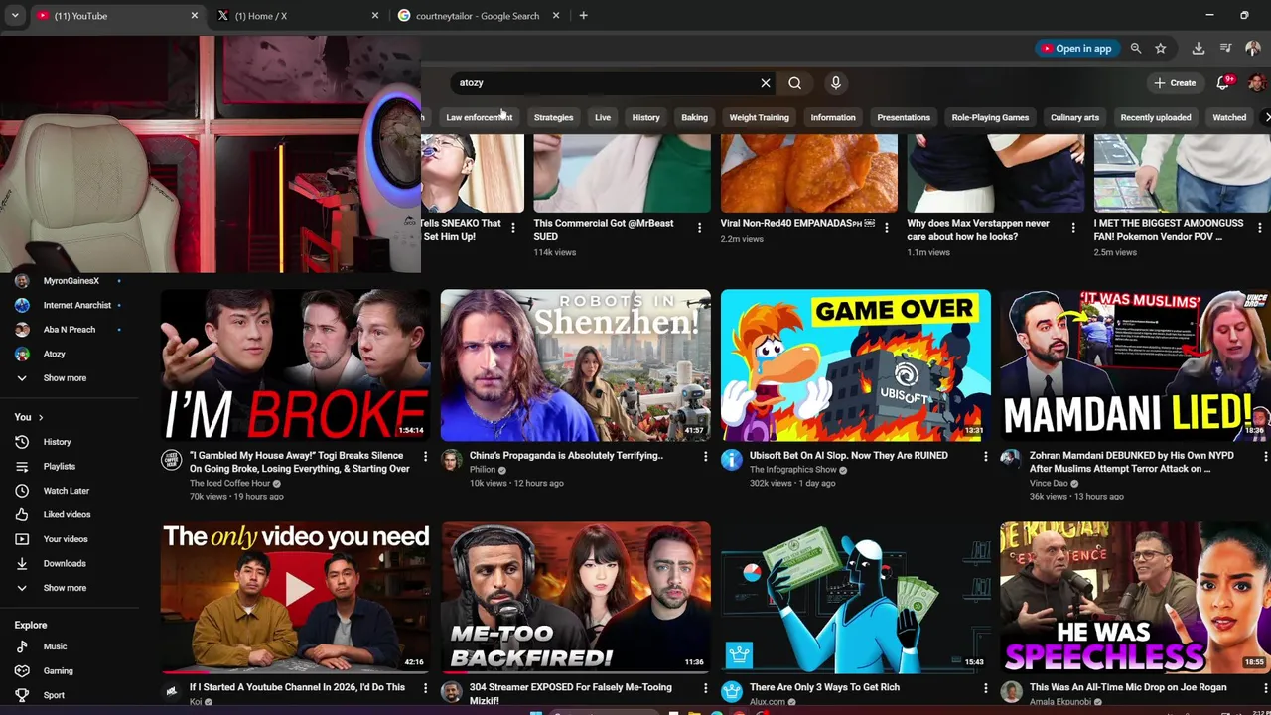The width and height of the screenshot is (1271, 715).
Task: Bookmark this page with the star icon
Action: point(1160,48)
